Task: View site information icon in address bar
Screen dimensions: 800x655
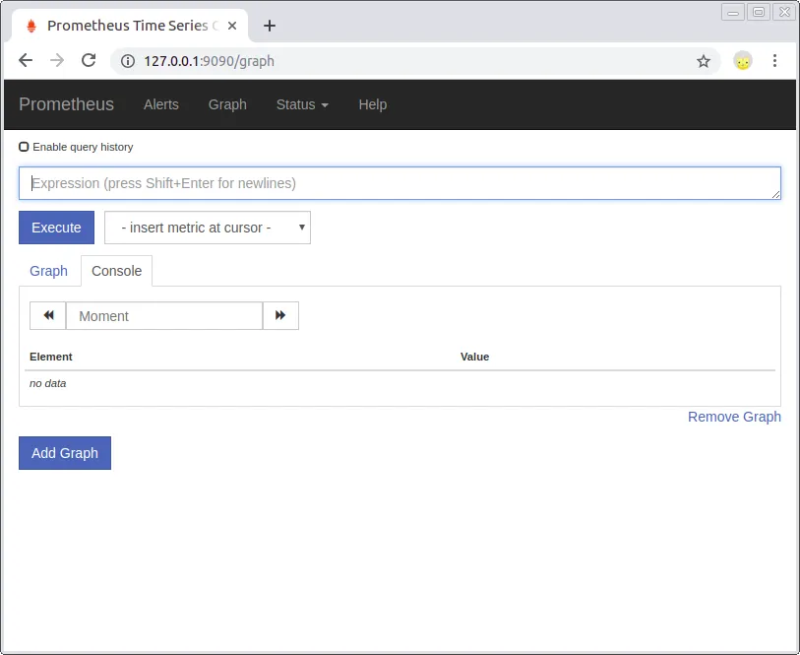Action: pyautogui.click(x=128, y=61)
